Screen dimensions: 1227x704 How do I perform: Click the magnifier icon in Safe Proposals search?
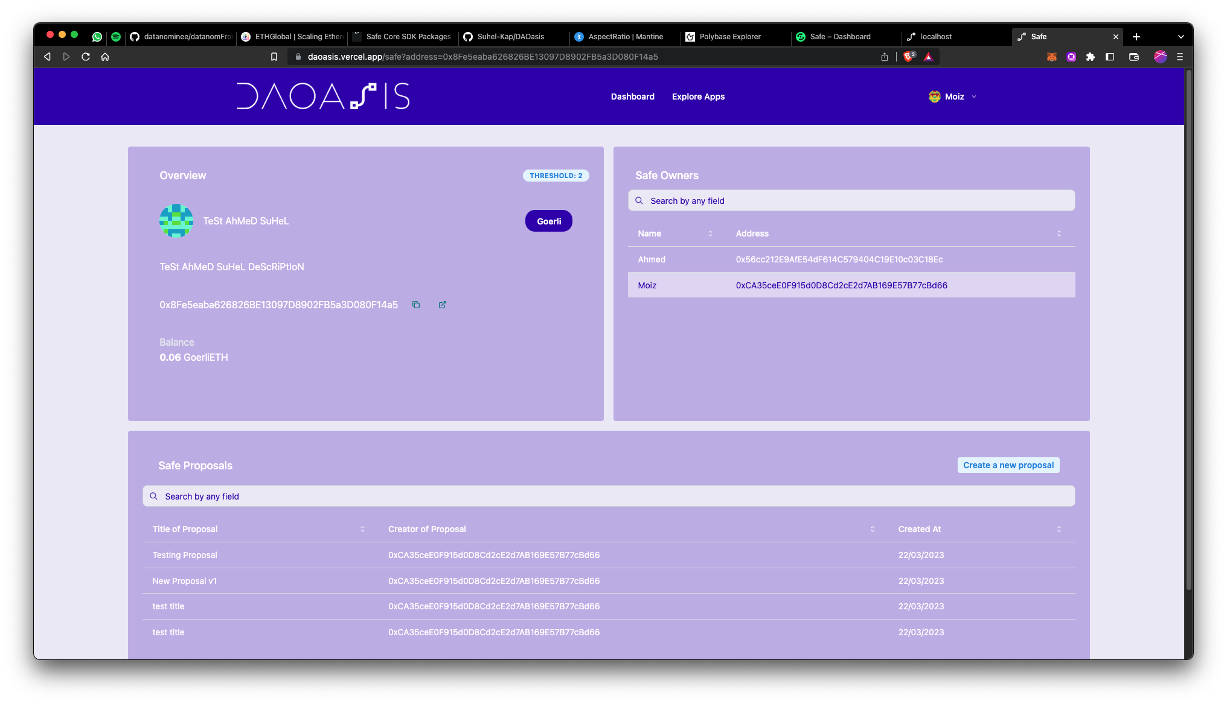click(154, 496)
